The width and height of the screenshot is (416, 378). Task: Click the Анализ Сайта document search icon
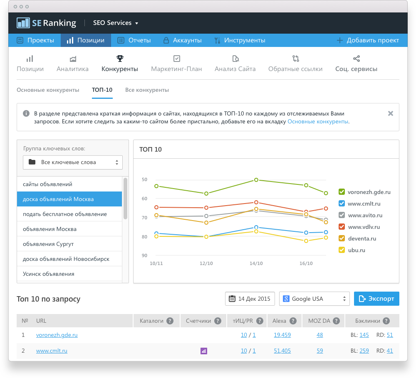coord(235,58)
